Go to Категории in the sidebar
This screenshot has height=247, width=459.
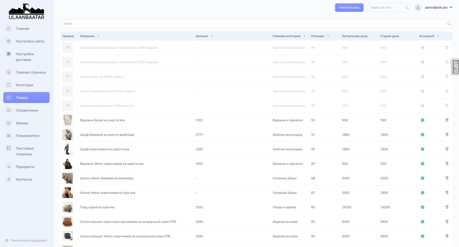(x=24, y=85)
